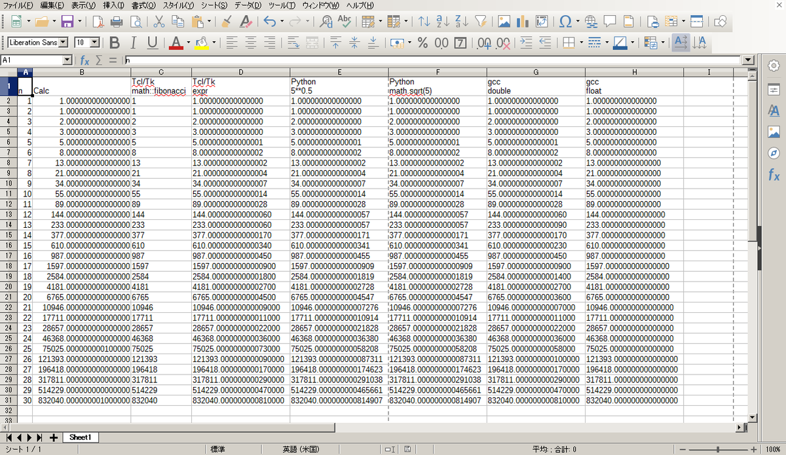
Task: Apply yellow background color bucket
Action: click(x=202, y=43)
